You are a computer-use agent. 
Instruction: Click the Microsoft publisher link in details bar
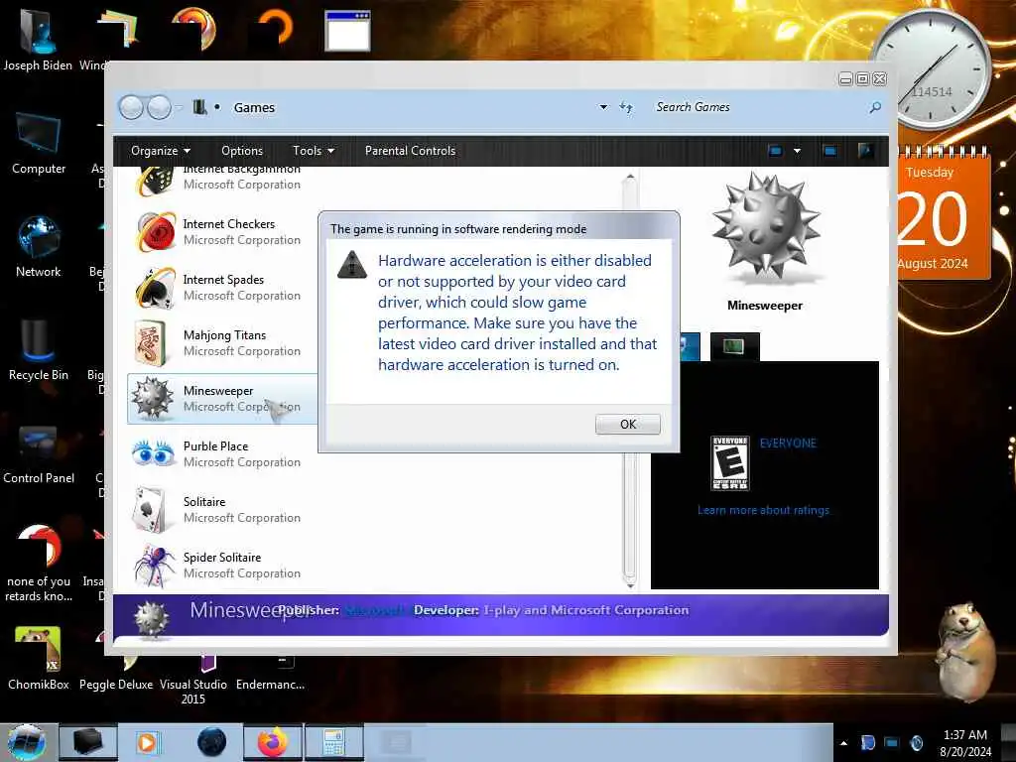[374, 610]
